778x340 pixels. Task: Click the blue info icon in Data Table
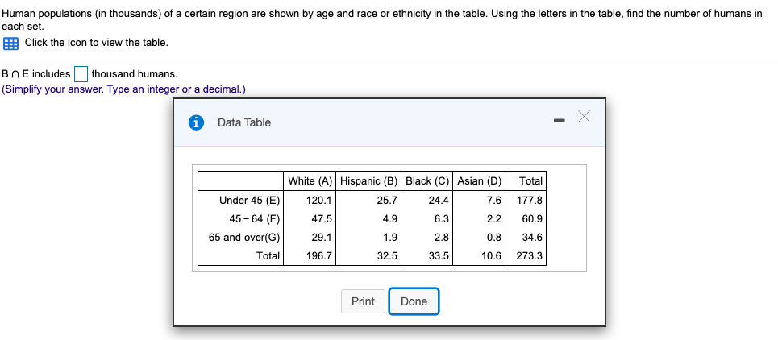click(x=196, y=122)
